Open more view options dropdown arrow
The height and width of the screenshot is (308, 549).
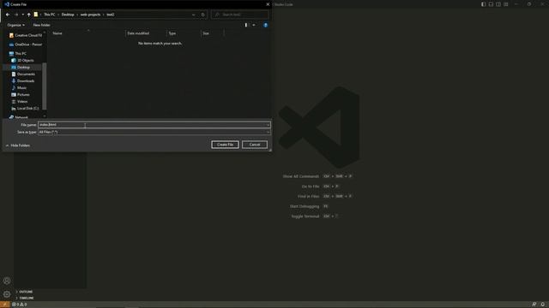coord(254,25)
